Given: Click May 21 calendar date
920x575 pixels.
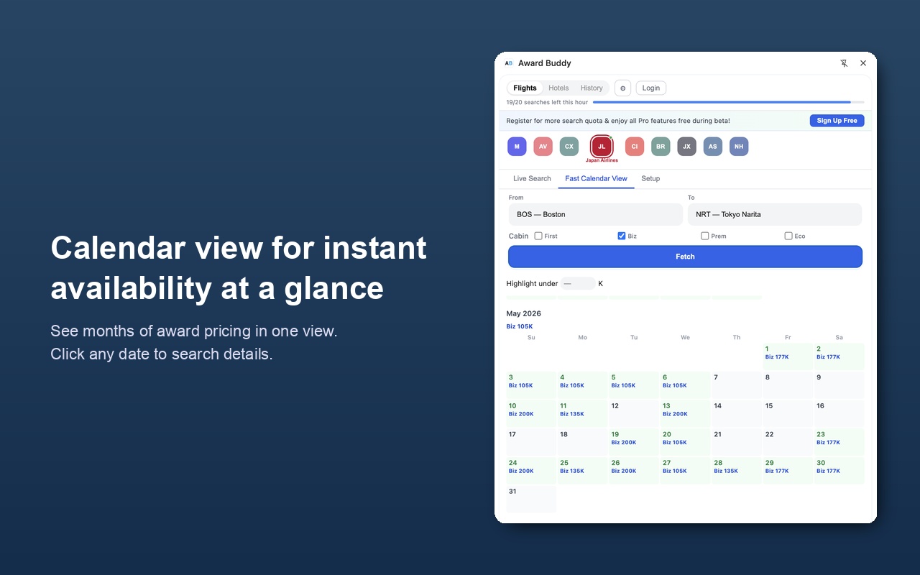Looking at the screenshot, I should [736, 442].
